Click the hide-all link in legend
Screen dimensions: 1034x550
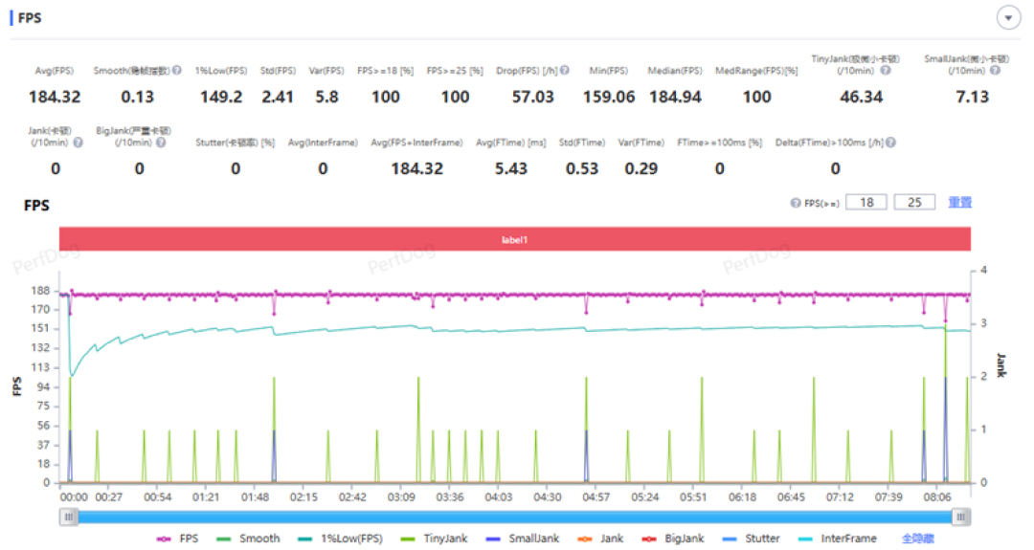pos(918,539)
